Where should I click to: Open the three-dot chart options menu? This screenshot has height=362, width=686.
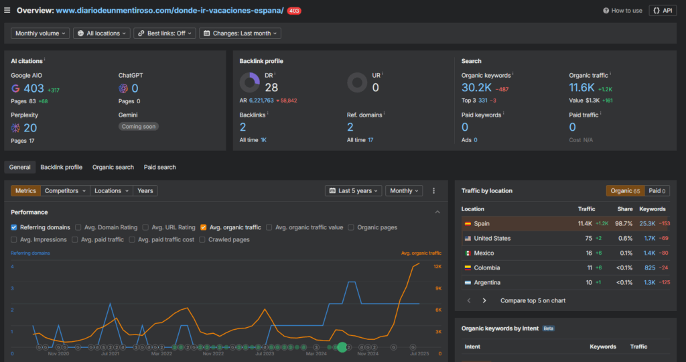pyautogui.click(x=433, y=191)
